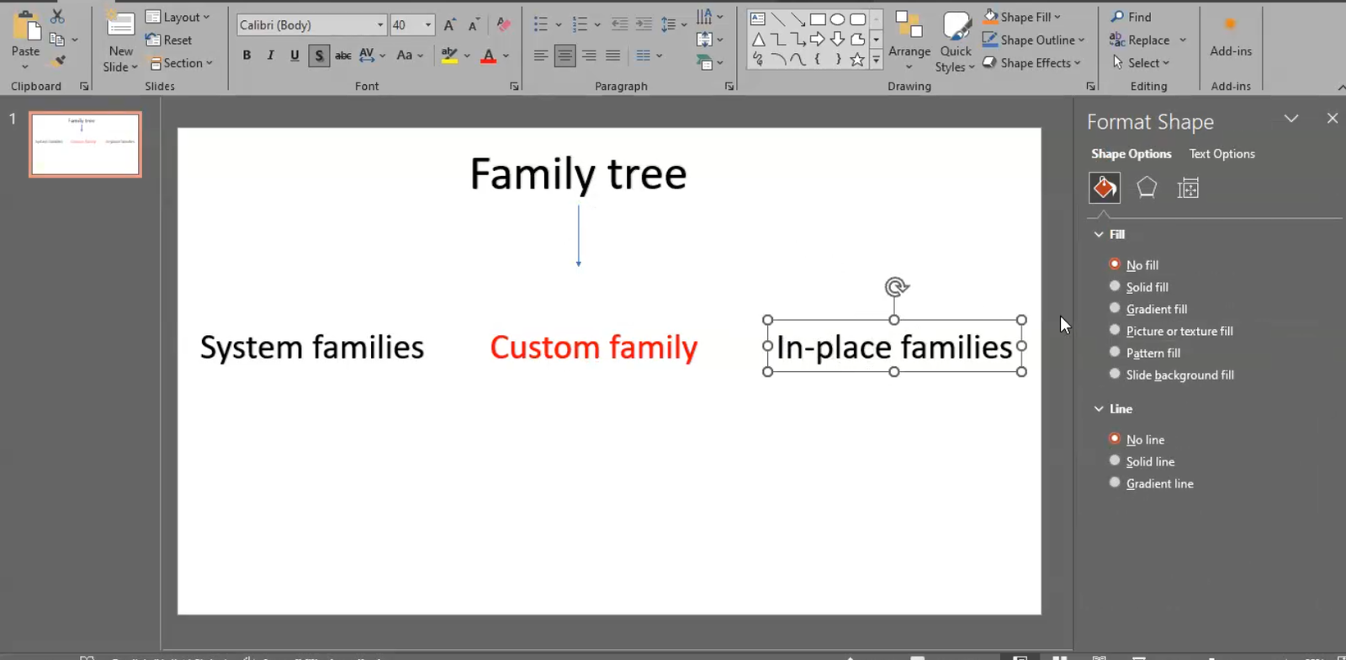Pick the Text Box shape

pyautogui.click(x=757, y=19)
